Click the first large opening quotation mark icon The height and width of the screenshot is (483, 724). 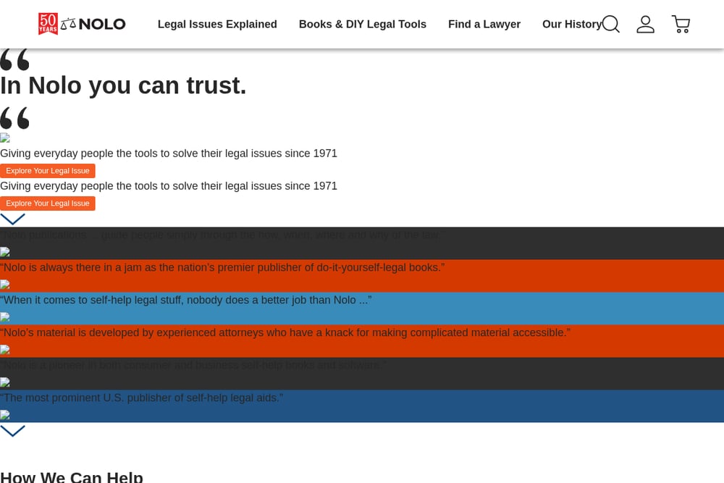coord(14,59)
